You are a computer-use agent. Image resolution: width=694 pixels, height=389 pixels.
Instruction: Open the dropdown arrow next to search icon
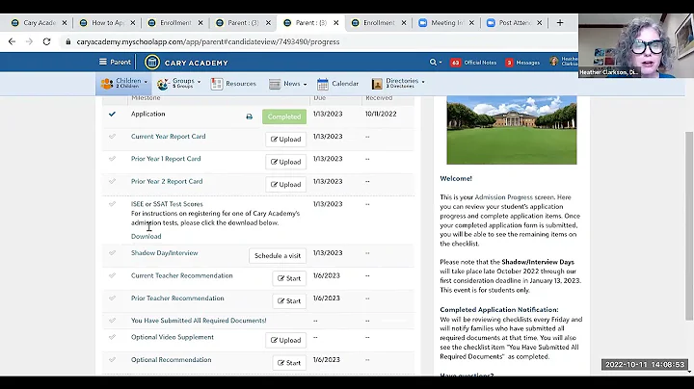[x=440, y=63]
